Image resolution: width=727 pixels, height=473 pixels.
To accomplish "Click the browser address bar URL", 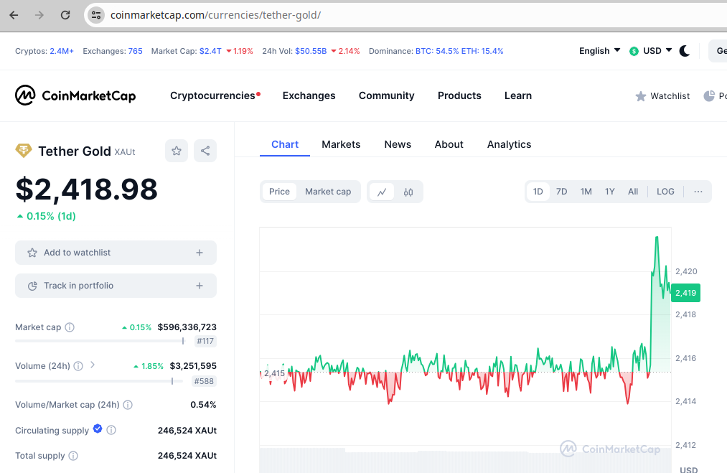I will tap(215, 15).
